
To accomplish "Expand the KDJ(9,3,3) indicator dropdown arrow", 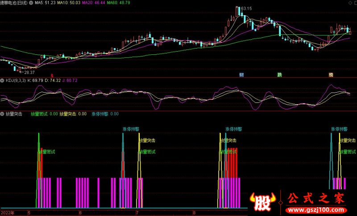I will click(2, 81).
